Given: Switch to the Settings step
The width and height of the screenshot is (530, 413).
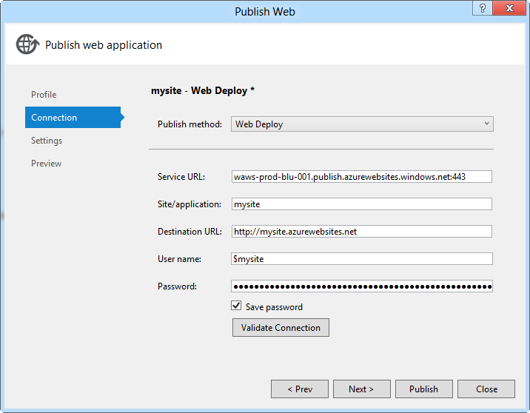Looking at the screenshot, I should coord(47,141).
